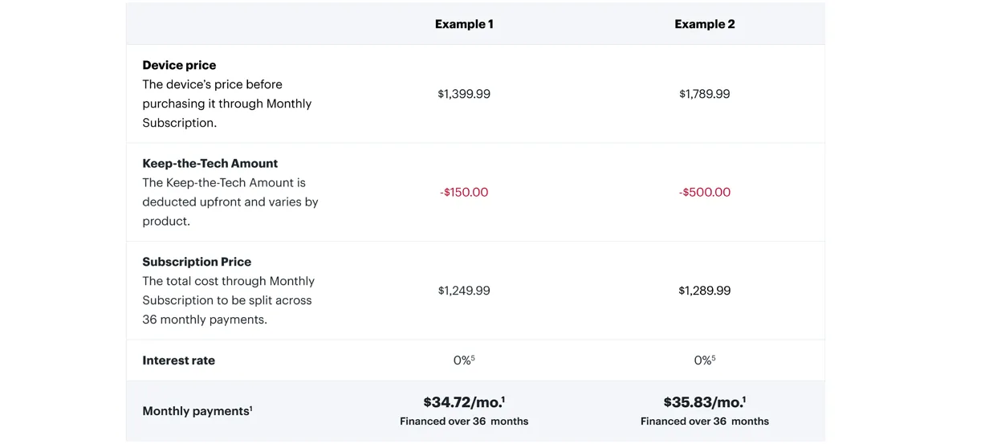Click 'Financed over 36 months' under Example 1
This screenshot has width=989, height=444.
click(x=464, y=422)
